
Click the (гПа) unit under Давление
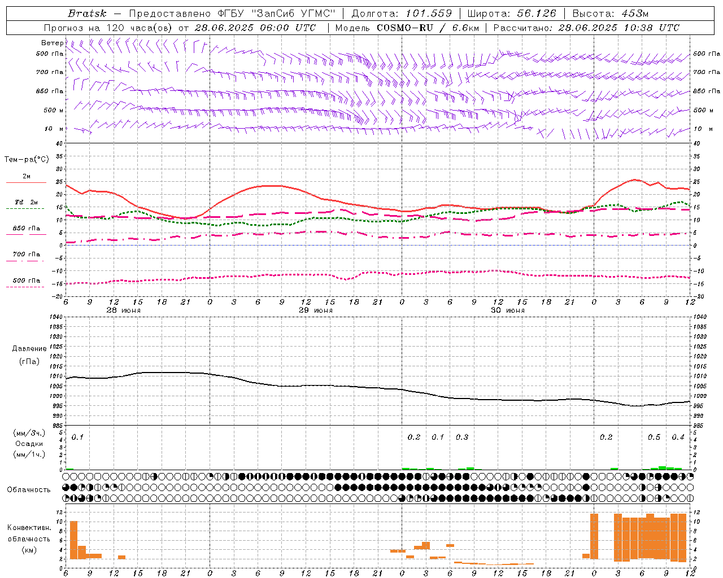click(x=29, y=361)
